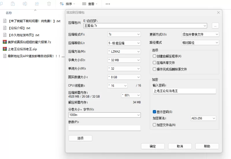Screen dimensions: 231x159
Task: Open the 单词大小 dropdown showing 32
Action: pyautogui.click(x=124, y=69)
